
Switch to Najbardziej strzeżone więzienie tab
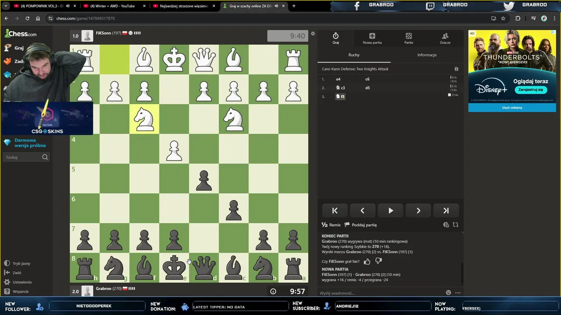[x=183, y=6]
